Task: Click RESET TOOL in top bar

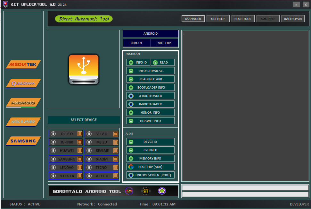Action: tap(243, 19)
